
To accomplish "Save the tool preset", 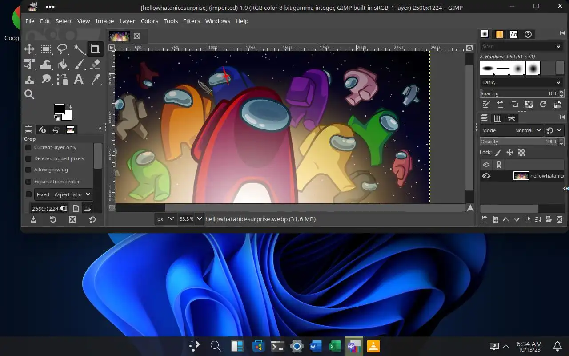I will click(33, 219).
